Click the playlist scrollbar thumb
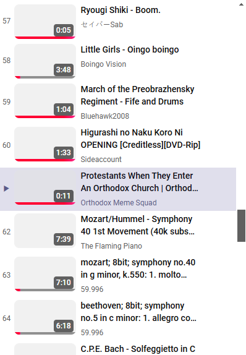This screenshot has height=355, width=246. [241, 226]
